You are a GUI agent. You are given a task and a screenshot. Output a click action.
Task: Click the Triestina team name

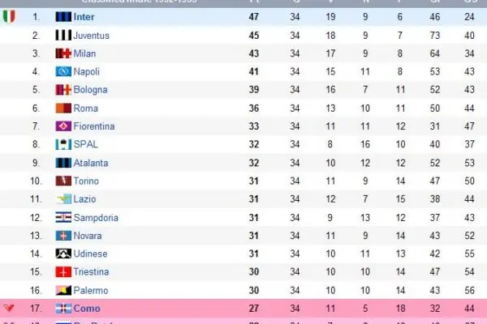91,272
